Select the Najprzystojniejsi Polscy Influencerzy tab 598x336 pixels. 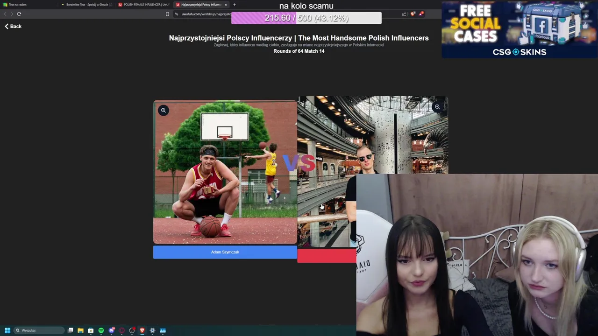pyautogui.click(x=200, y=5)
